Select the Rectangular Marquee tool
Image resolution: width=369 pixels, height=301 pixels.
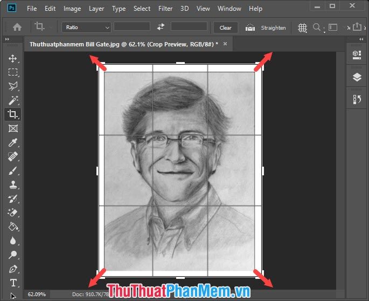(13, 72)
